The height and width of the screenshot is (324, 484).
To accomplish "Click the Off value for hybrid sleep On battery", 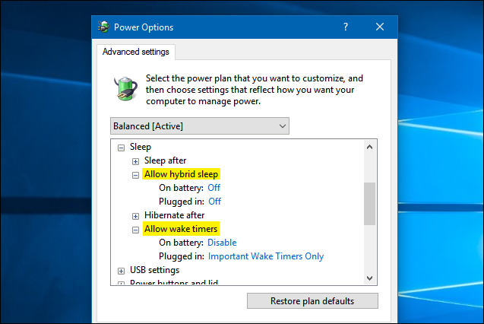I will click(x=215, y=188).
